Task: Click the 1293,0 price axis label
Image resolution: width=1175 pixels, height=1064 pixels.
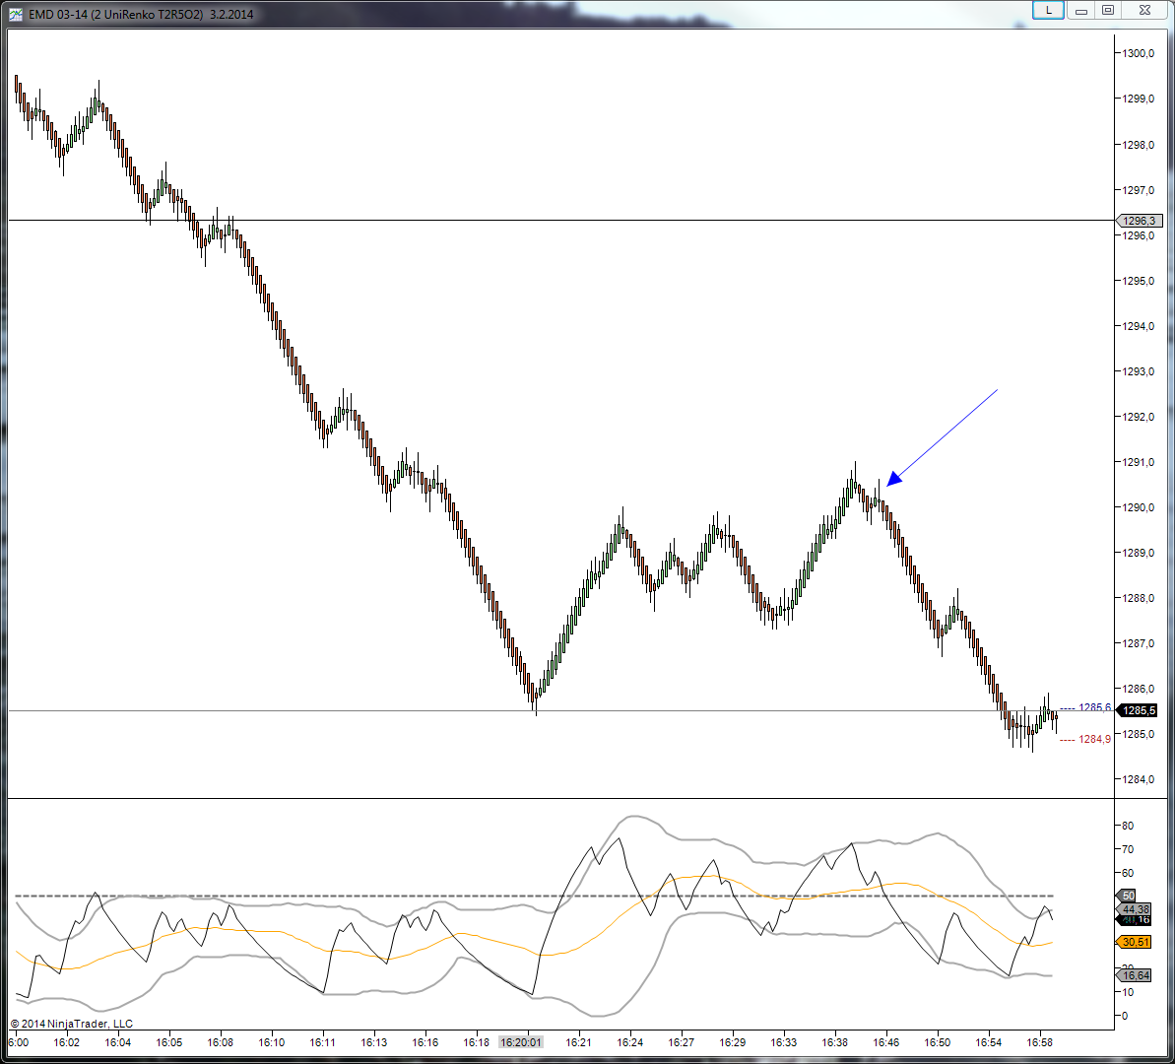Action: point(1139,371)
